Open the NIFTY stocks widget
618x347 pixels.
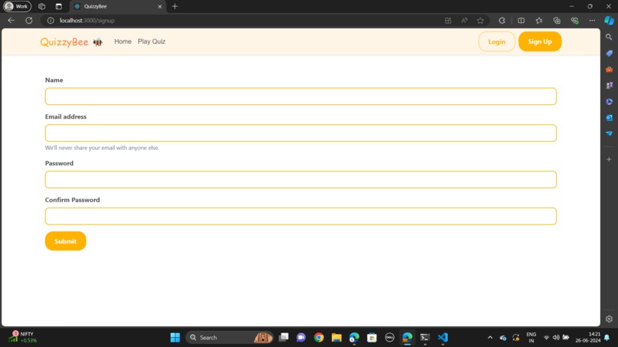click(24, 337)
